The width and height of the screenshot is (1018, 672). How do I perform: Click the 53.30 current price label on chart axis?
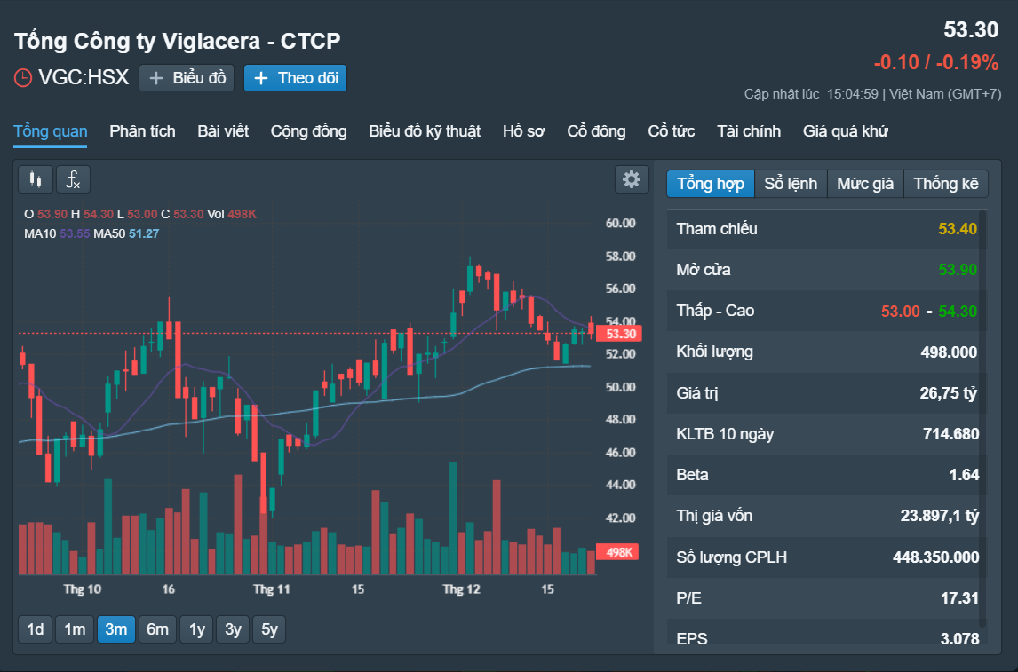click(619, 334)
